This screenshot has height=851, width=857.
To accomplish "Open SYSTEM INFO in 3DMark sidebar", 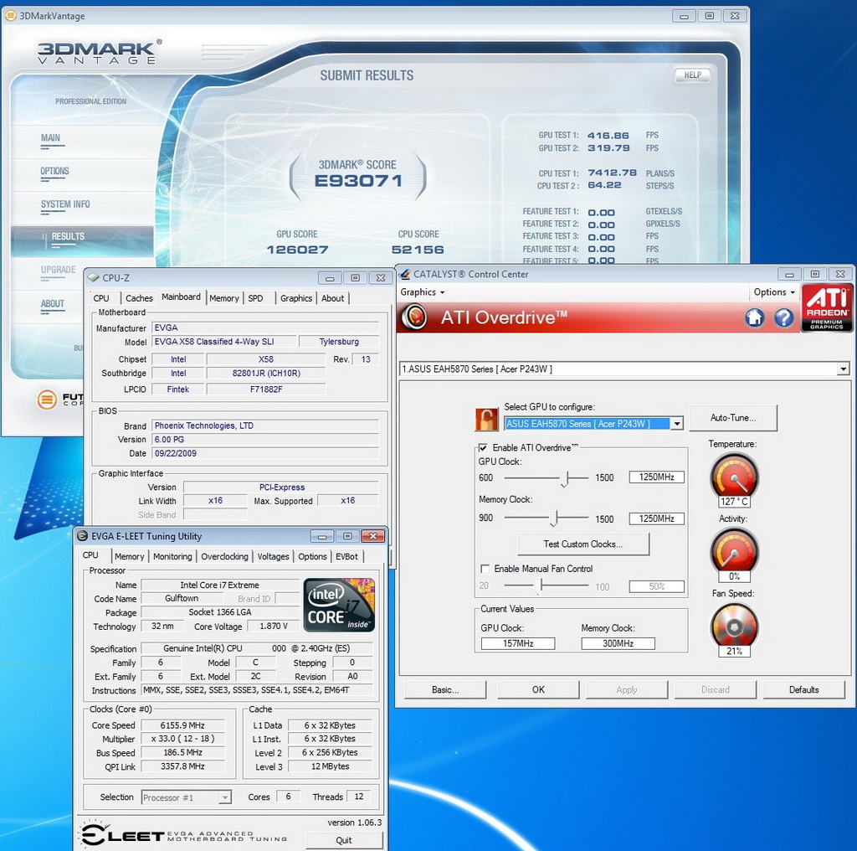I will tap(65, 204).
